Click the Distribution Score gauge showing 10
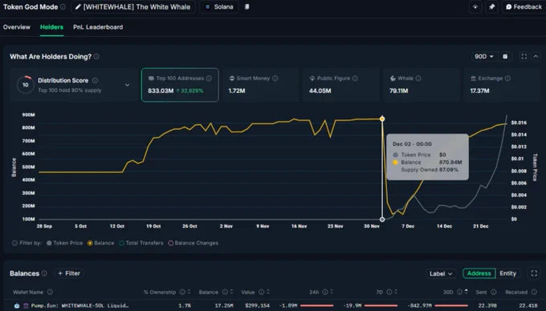546x311 pixels. click(26, 85)
